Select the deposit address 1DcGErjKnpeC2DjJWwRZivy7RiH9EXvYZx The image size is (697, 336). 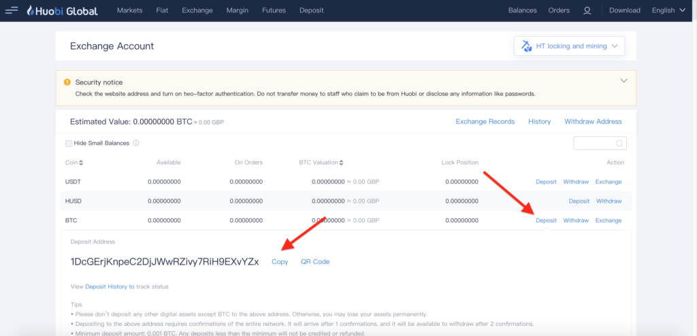click(165, 262)
